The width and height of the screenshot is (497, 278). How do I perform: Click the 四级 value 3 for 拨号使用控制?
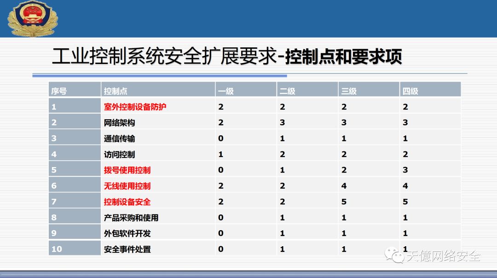click(405, 170)
